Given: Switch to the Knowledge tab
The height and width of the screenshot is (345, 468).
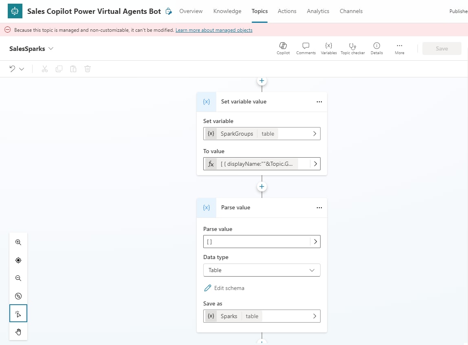Looking at the screenshot, I should point(227,11).
